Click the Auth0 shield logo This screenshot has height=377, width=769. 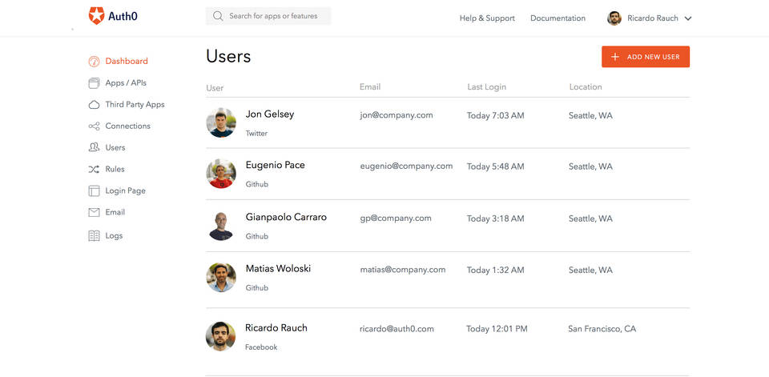coord(96,15)
